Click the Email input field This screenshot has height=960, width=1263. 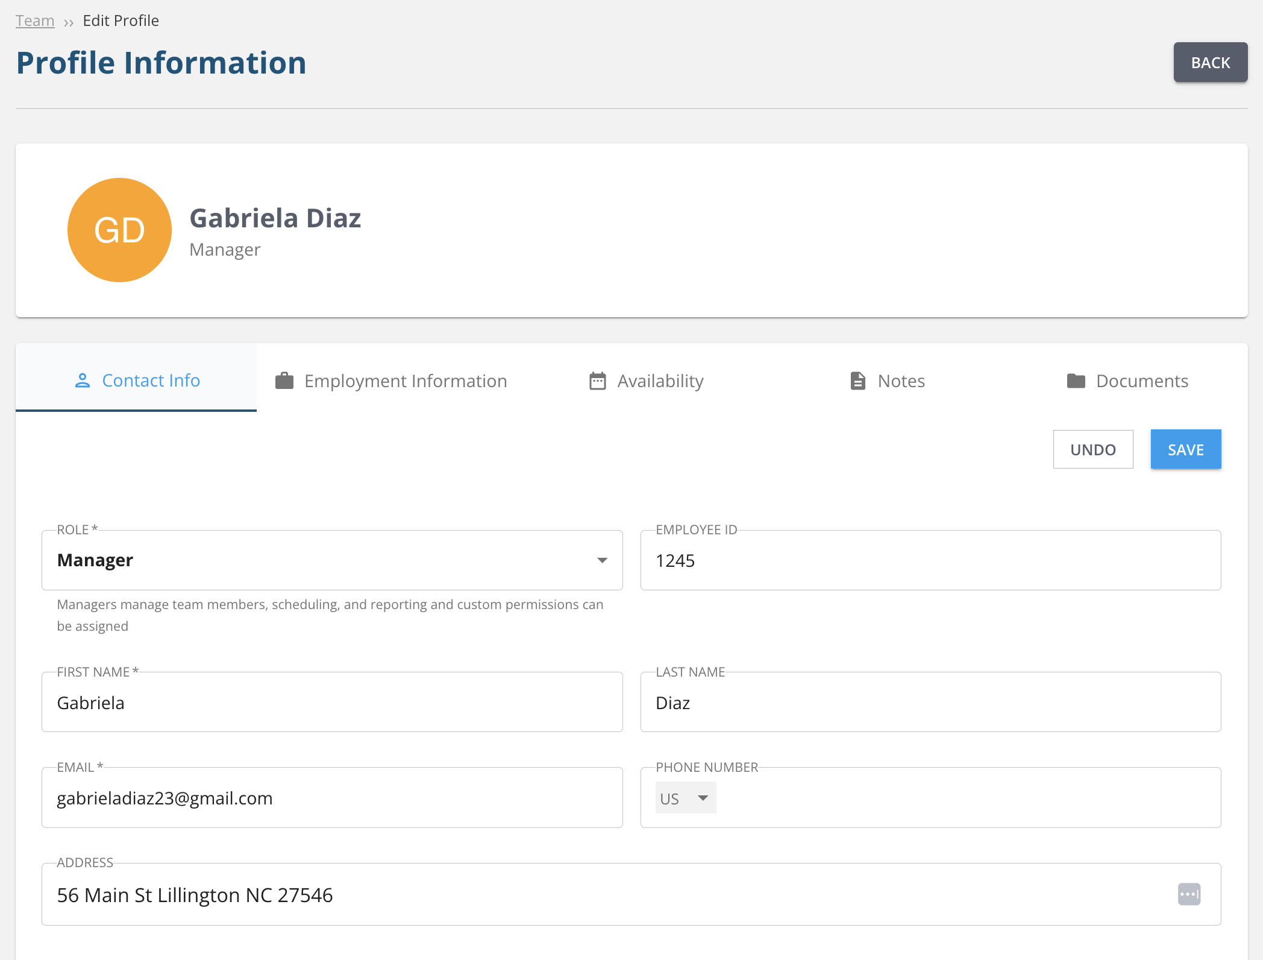click(332, 798)
